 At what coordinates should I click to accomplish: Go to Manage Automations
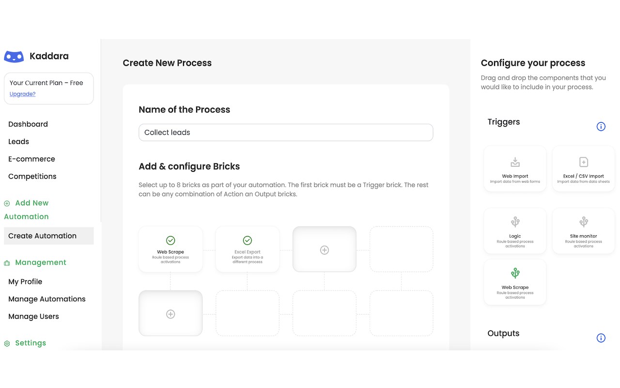[x=47, y=299]
